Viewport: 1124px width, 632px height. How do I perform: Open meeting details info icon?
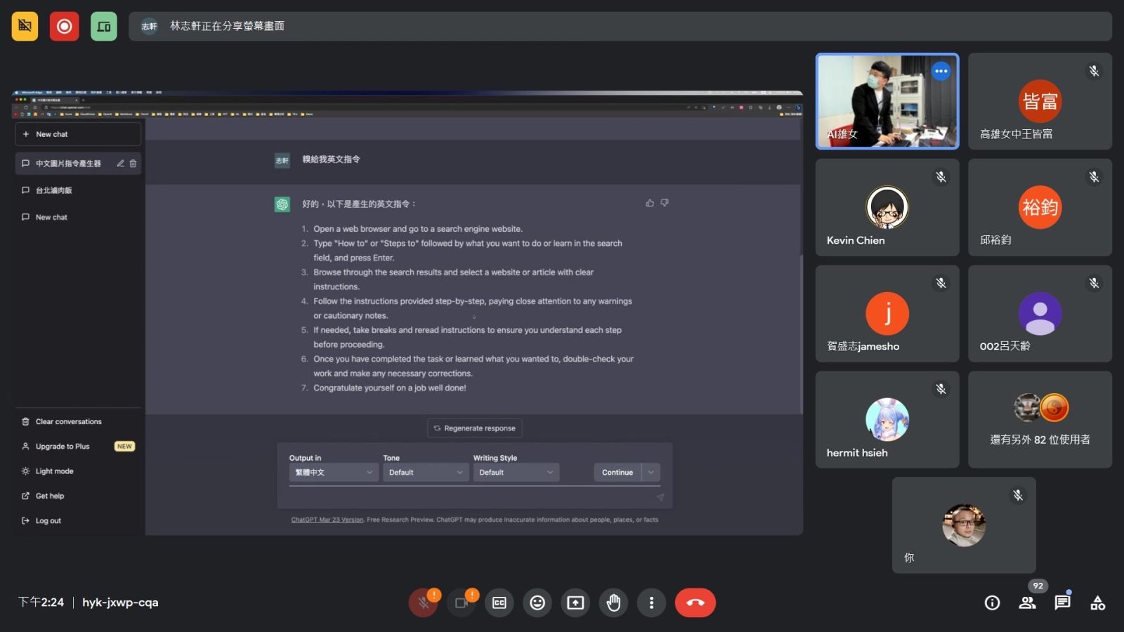[992, 603]
